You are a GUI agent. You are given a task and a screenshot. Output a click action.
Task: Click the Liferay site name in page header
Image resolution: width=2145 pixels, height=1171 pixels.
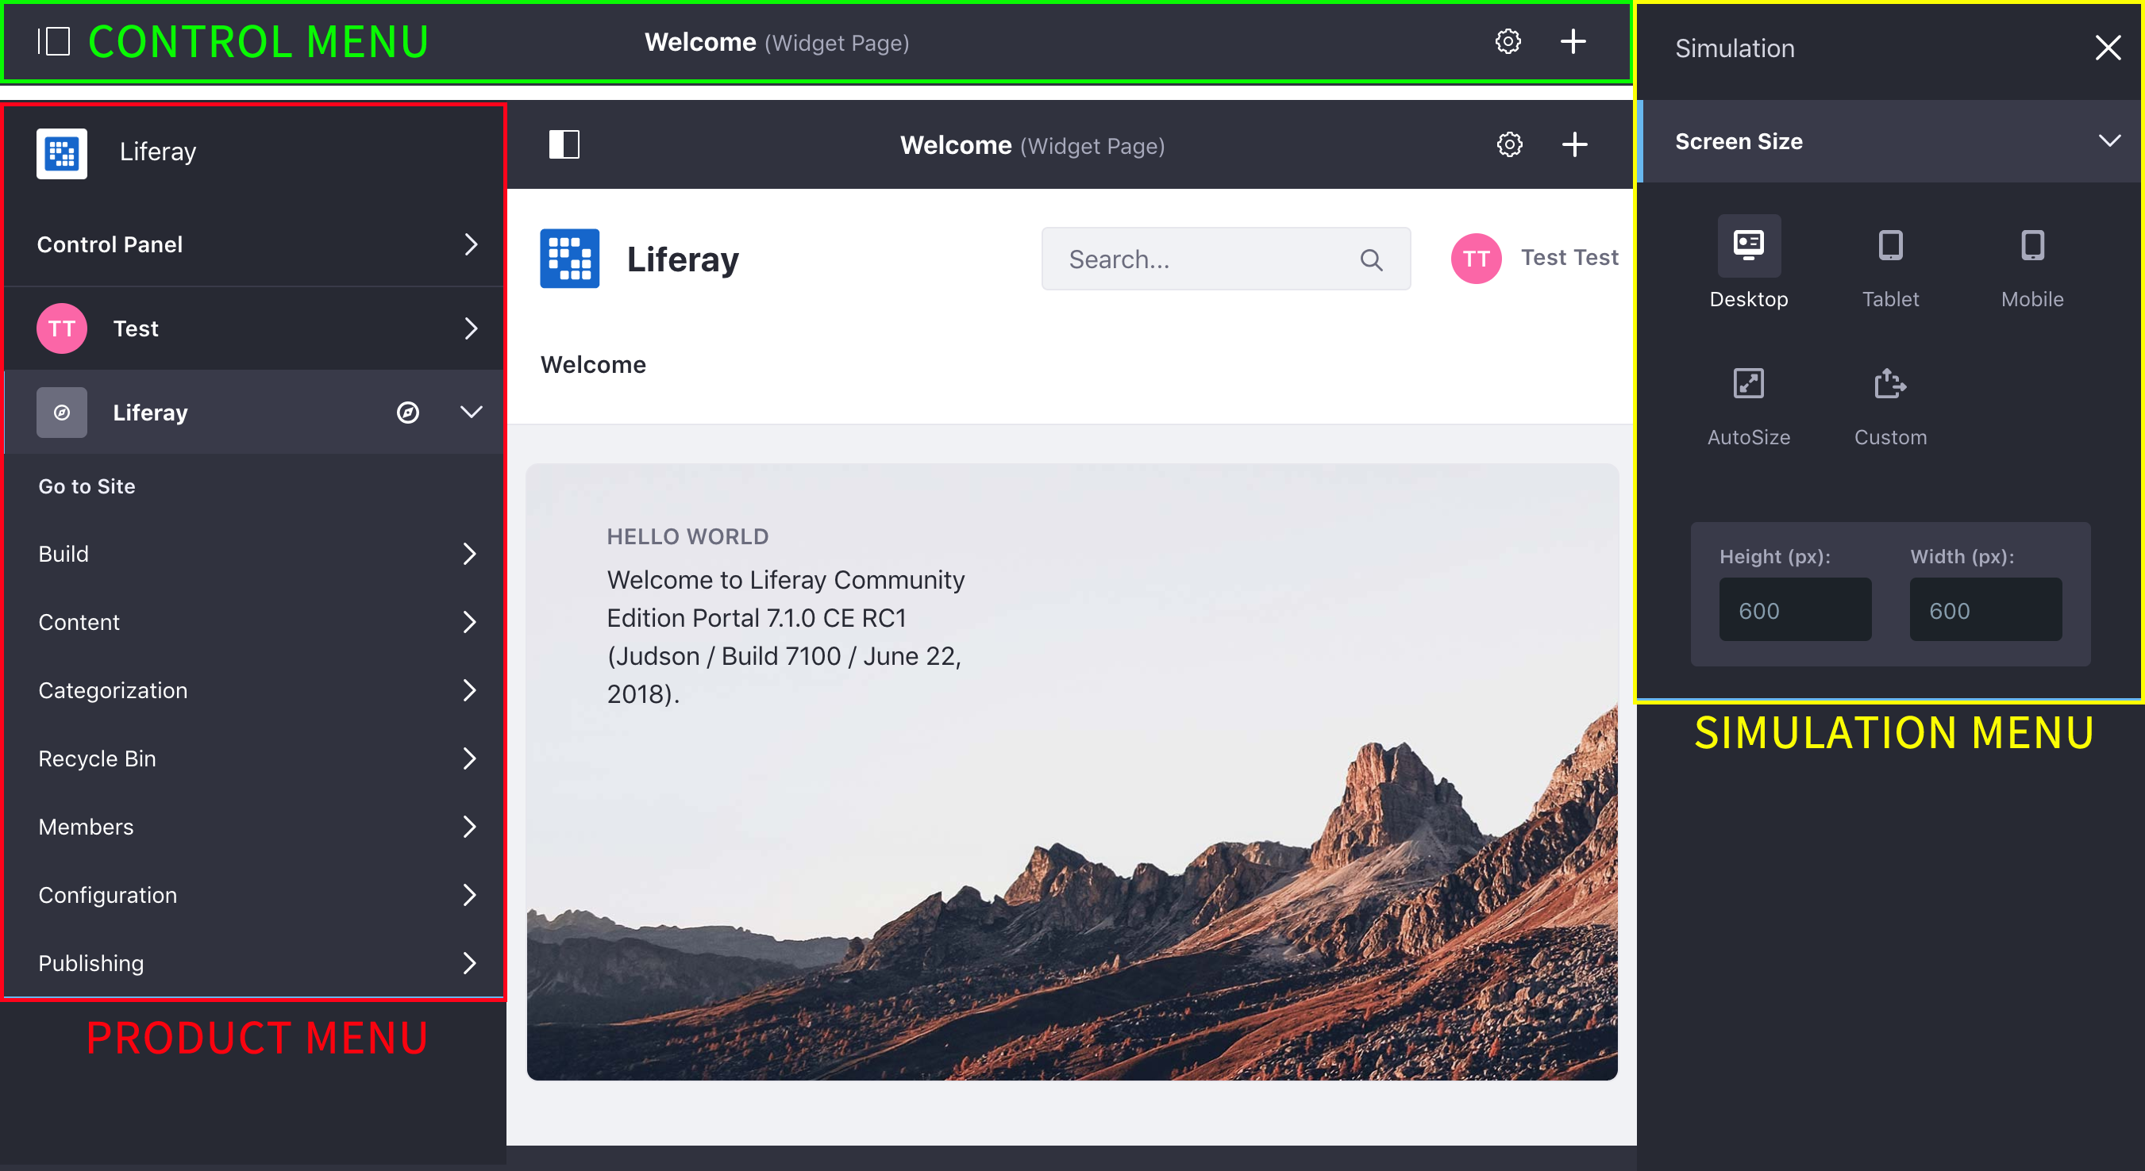[683, 259]
